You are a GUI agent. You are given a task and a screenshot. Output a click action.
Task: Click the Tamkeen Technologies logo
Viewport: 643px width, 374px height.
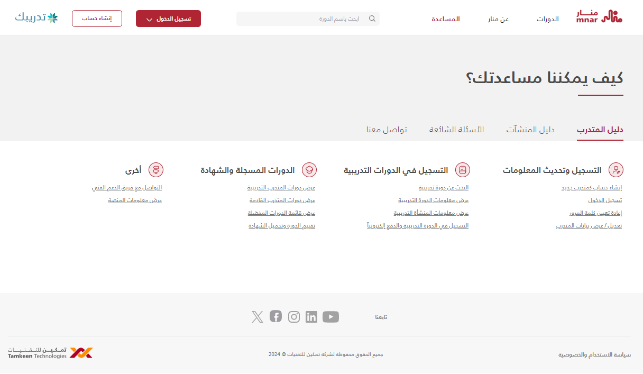coord(50,353)
